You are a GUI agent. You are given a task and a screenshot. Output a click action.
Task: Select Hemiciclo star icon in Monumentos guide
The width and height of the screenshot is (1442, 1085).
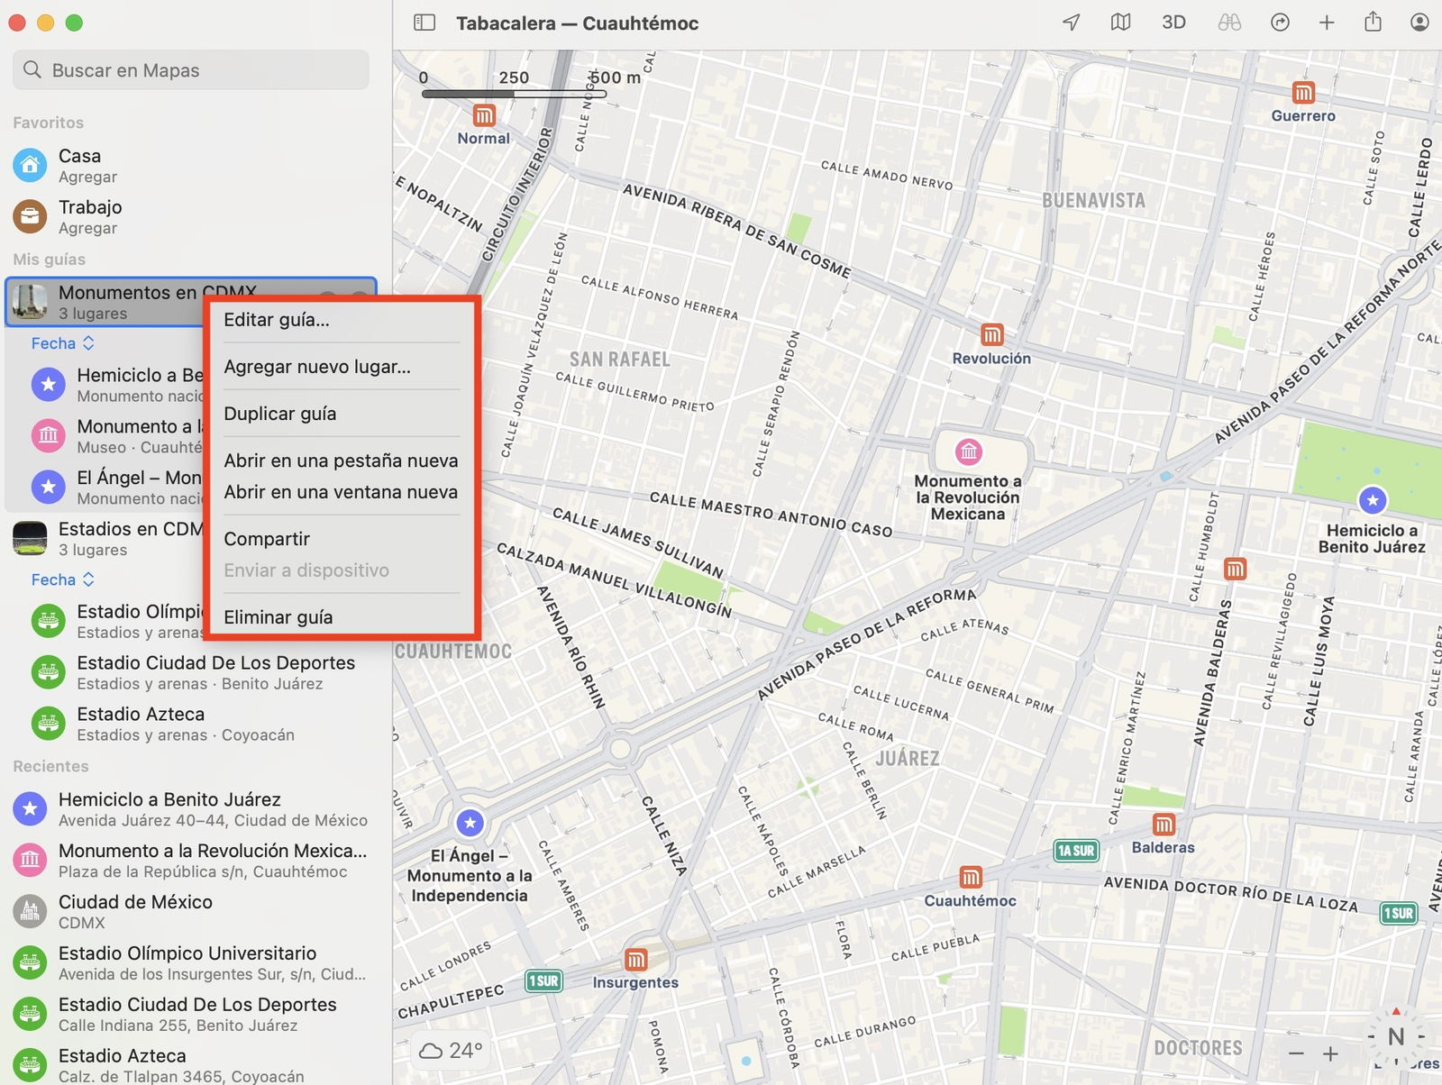(x=49, y=385)
